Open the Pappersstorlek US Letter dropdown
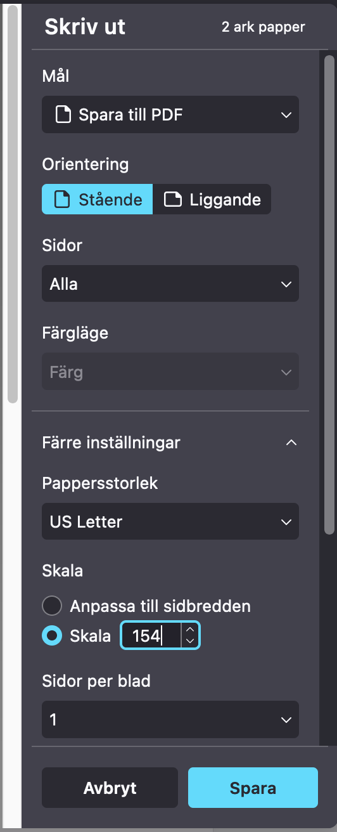The width and height of the screenshot is (337, 832). click(170, 522)
